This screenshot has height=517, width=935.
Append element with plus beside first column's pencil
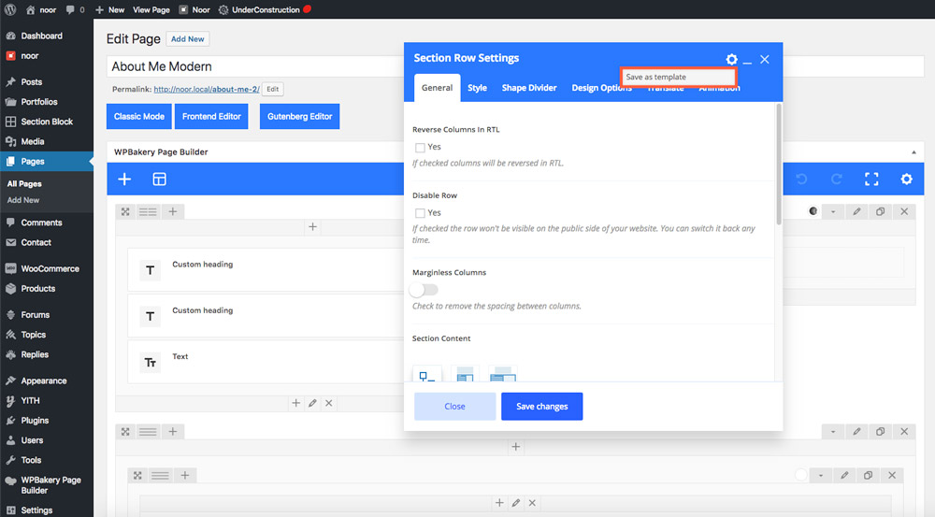tap(295, 403)
